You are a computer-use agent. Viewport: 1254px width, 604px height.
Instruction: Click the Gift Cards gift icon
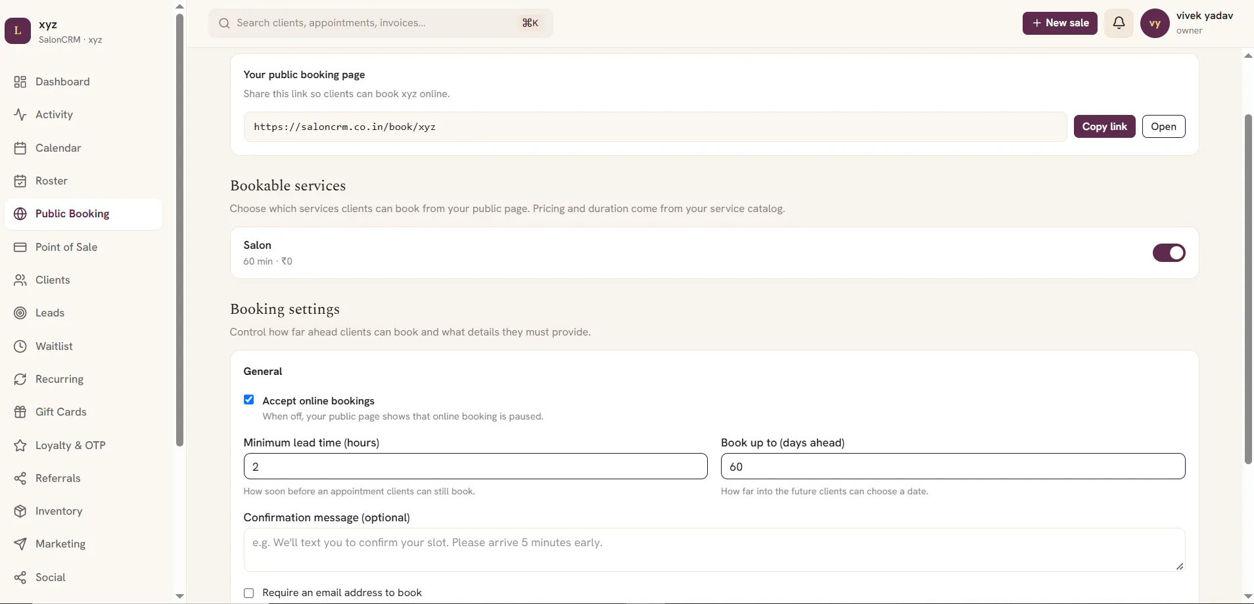(x=20, y=412)
